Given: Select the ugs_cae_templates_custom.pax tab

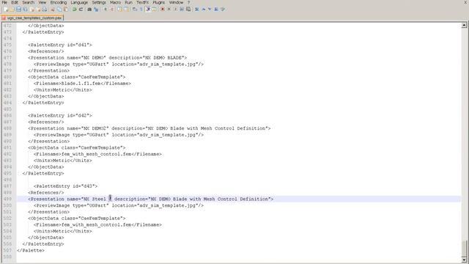Looking at the screenshot, I should (x=32, y=18).
